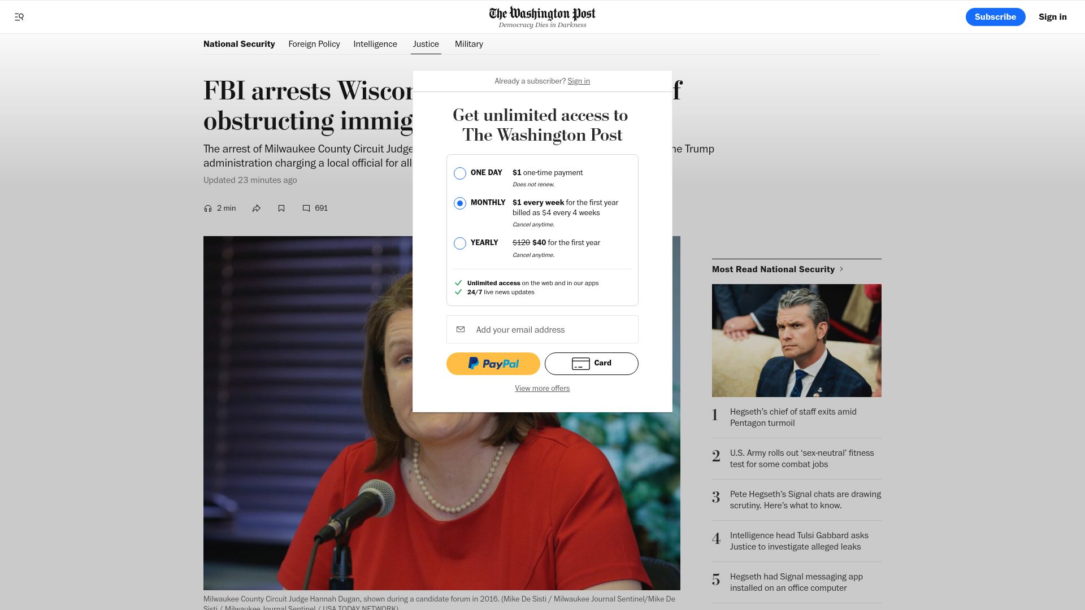This screenshot has height=610, width=1085.
Task: Click 'Democracy Dies in Darkness' tagline
Action: click(x=542, y=25)
